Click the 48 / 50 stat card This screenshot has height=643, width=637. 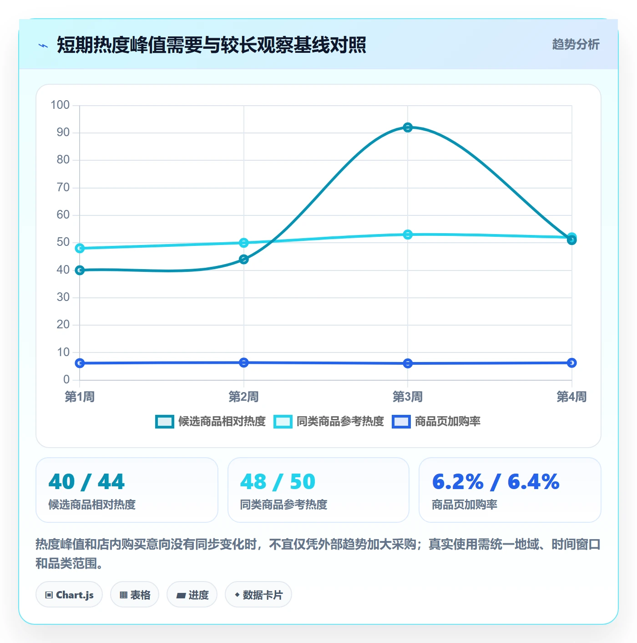click(318, 490)
